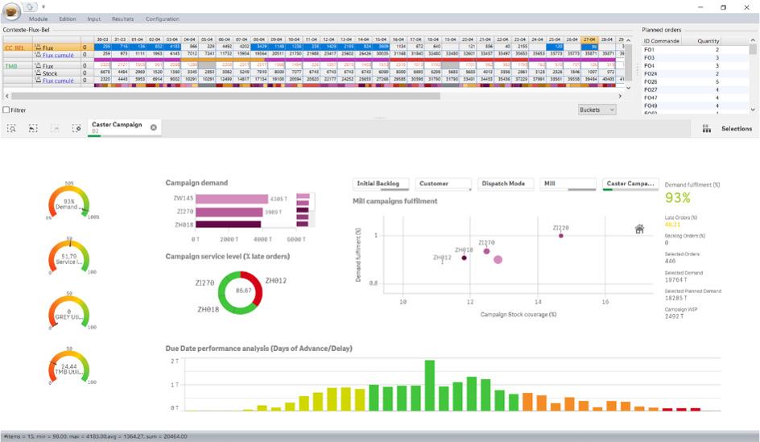Click the Campaign demand mini chart scroller
760x442 pixels.
[305, 210]
